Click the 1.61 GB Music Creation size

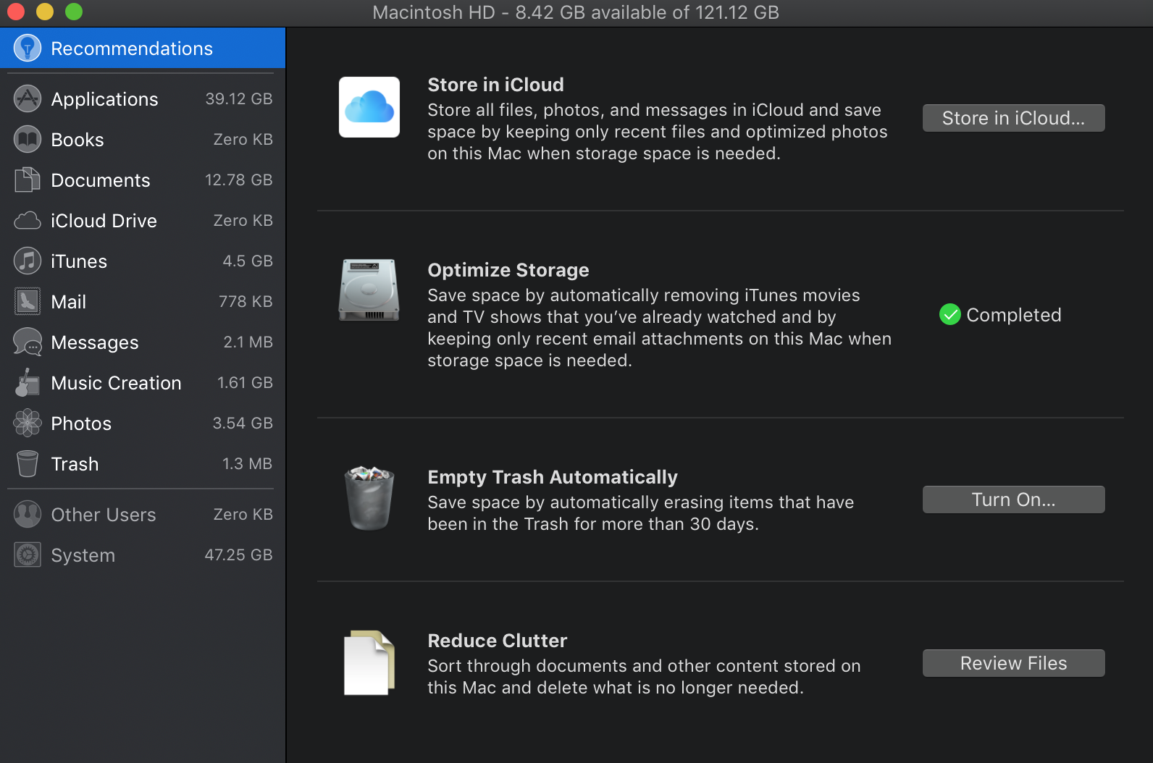tap(245, 382)
